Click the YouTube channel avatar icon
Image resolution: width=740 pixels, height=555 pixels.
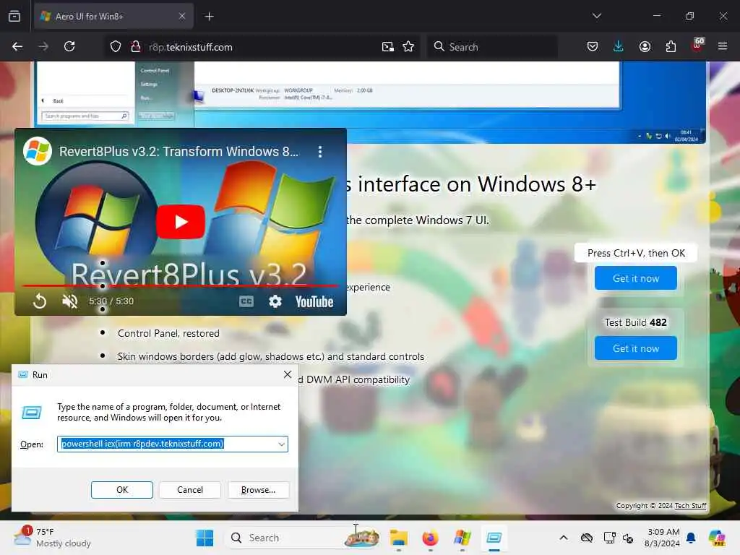coord(38,151)
